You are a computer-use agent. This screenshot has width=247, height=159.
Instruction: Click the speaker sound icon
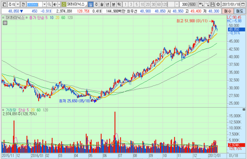(54, 4)
